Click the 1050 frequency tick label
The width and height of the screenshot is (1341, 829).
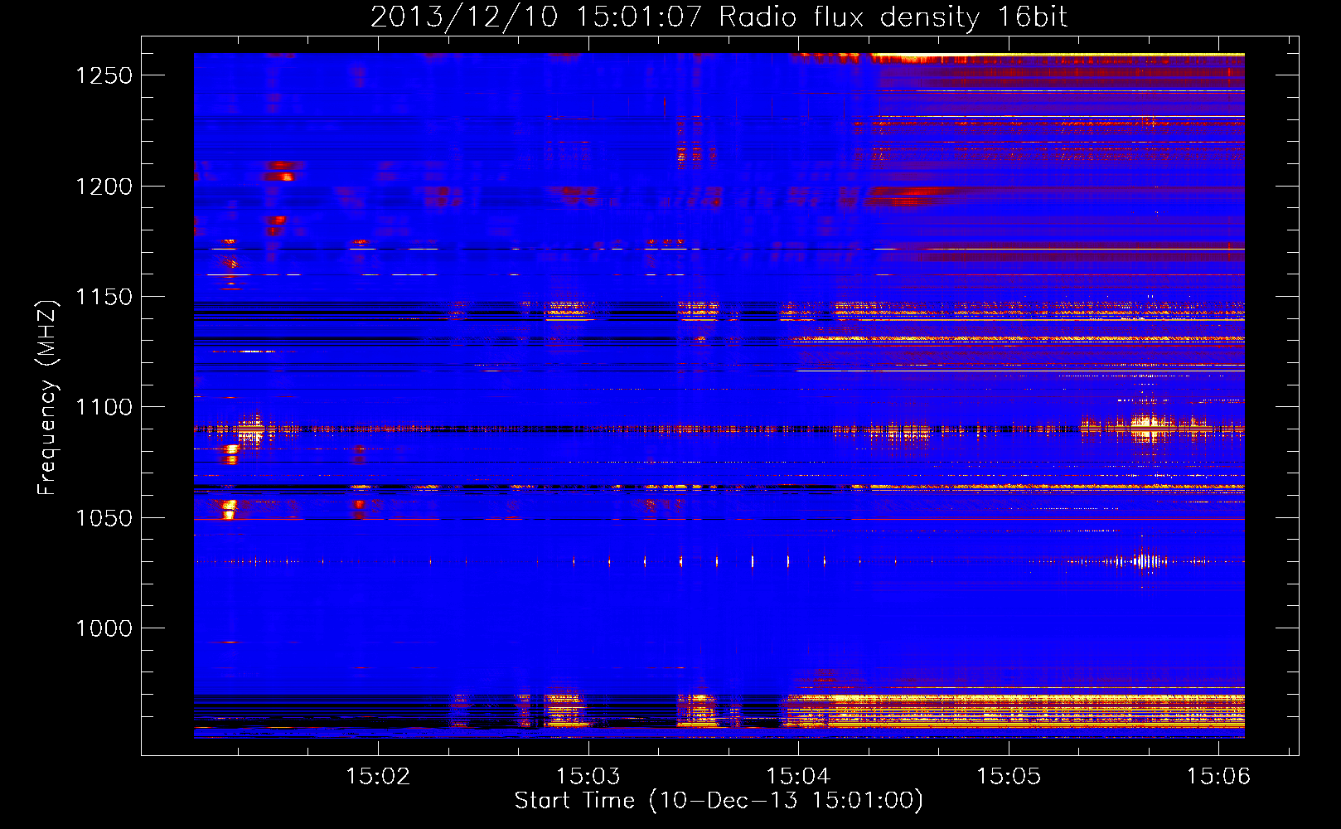tap(104, 518)
